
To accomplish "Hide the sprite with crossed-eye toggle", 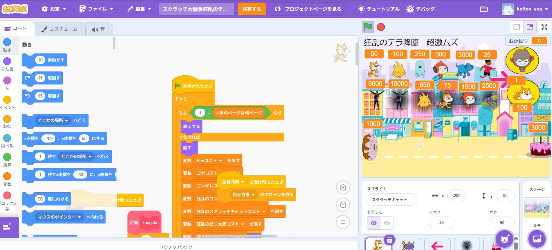I will (x=387, y=223).
